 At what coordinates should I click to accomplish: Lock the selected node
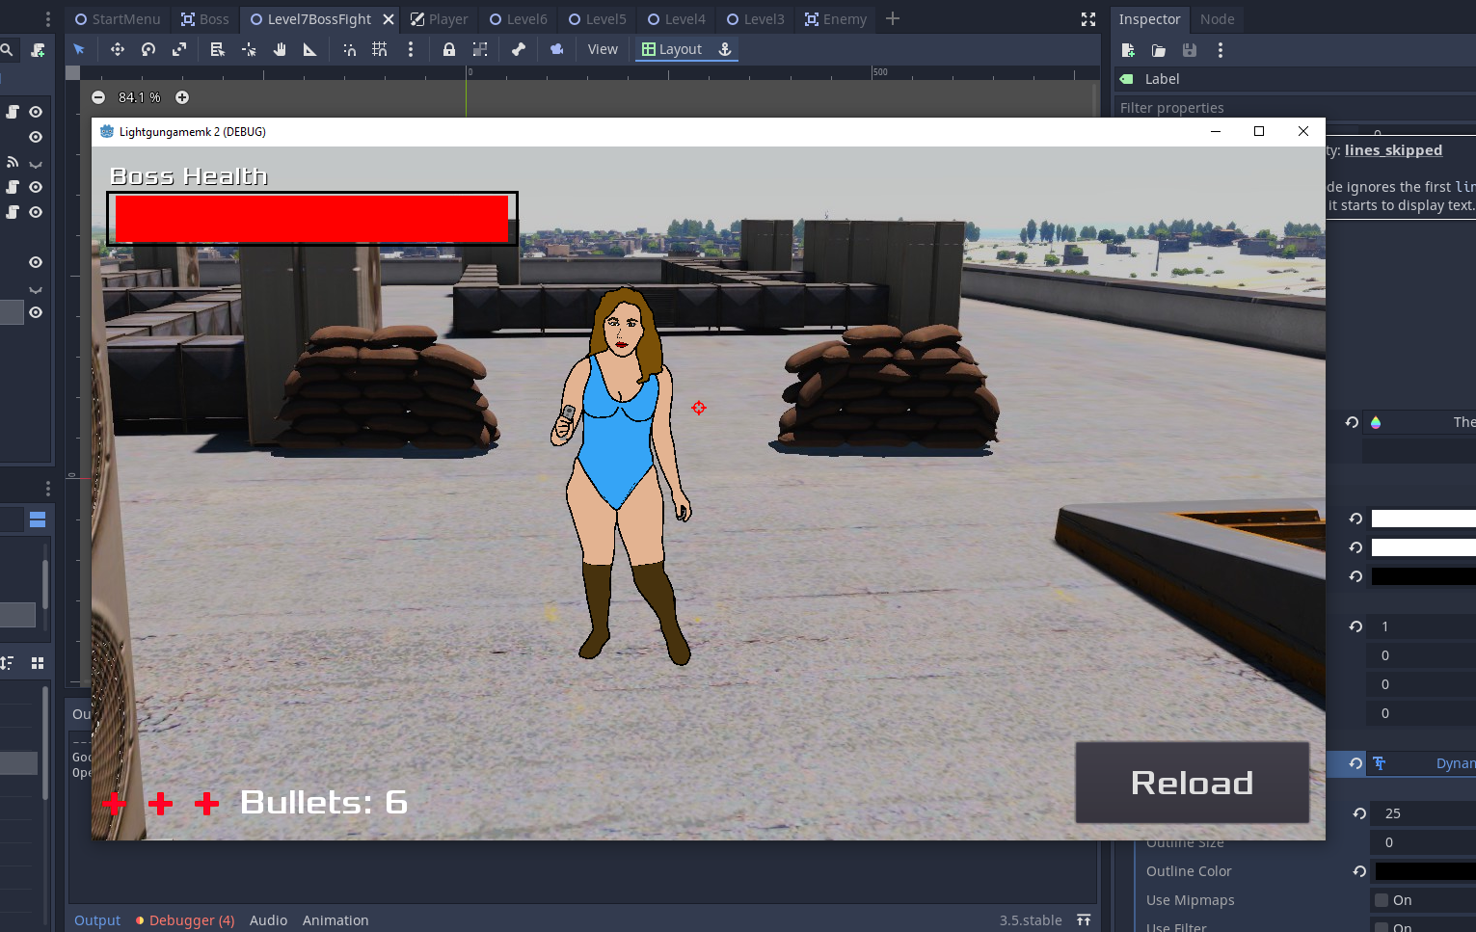tap(449, 49)
